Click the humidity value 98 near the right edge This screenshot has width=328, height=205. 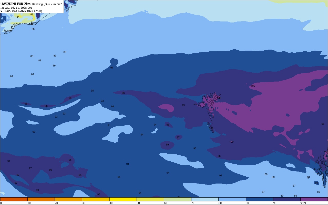[323, 124]
